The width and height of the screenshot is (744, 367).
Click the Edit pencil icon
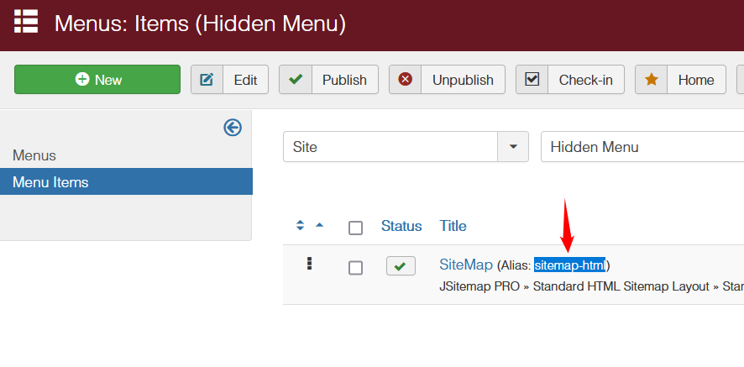point(207,80)
